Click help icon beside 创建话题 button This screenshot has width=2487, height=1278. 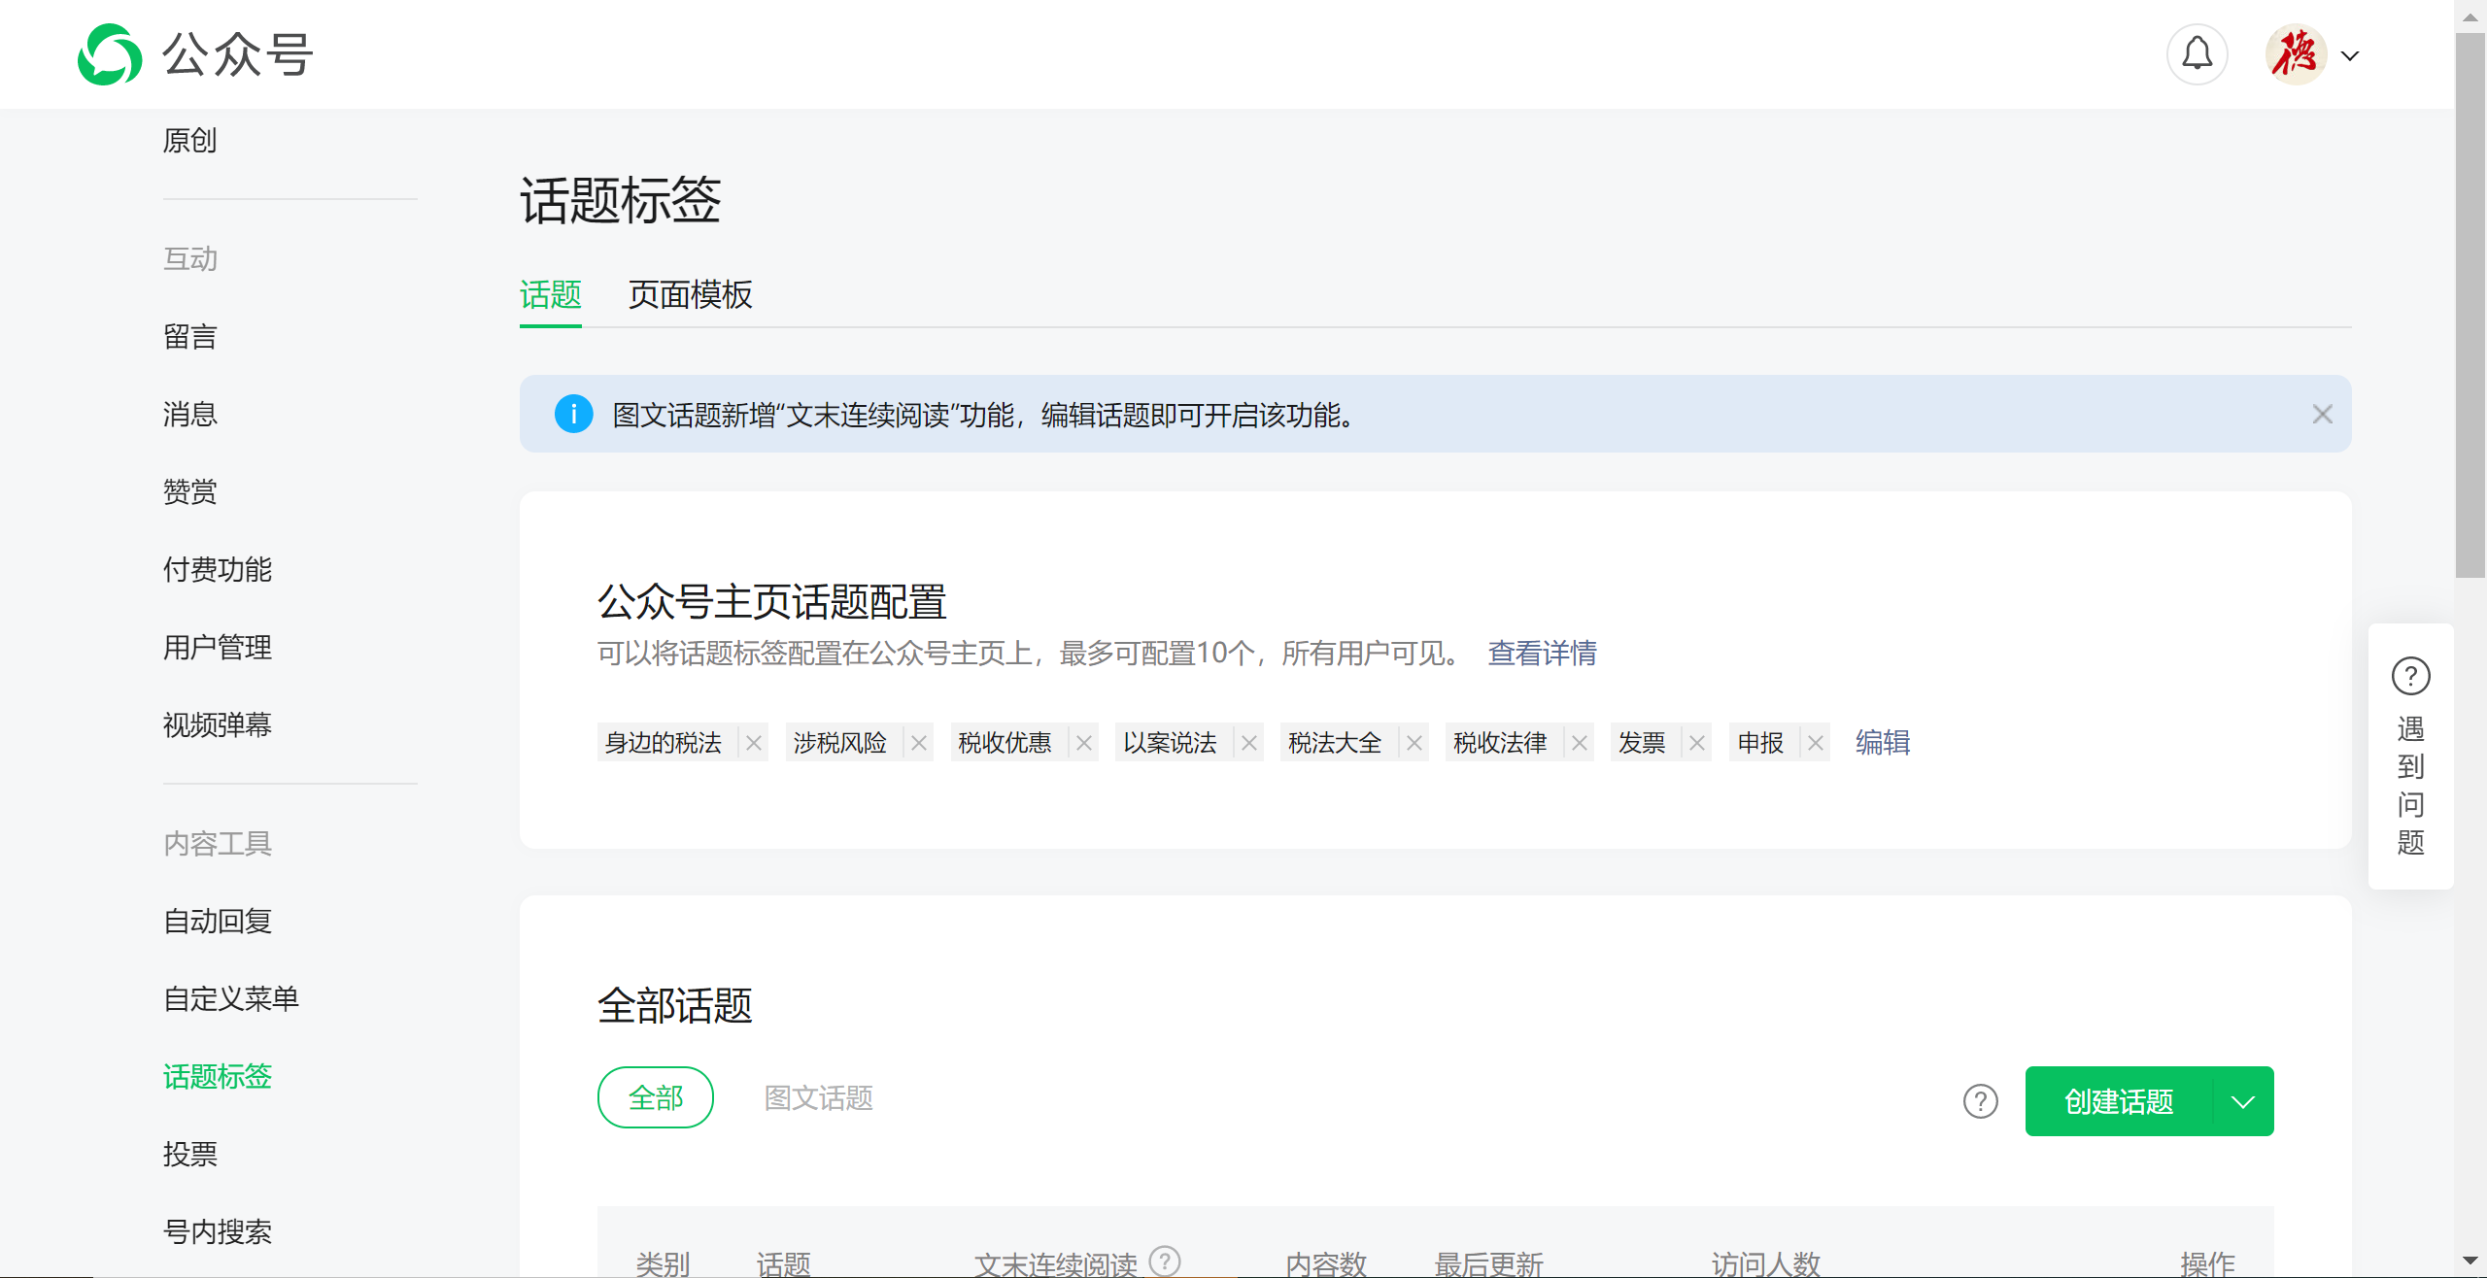tap(1980, 1101)
